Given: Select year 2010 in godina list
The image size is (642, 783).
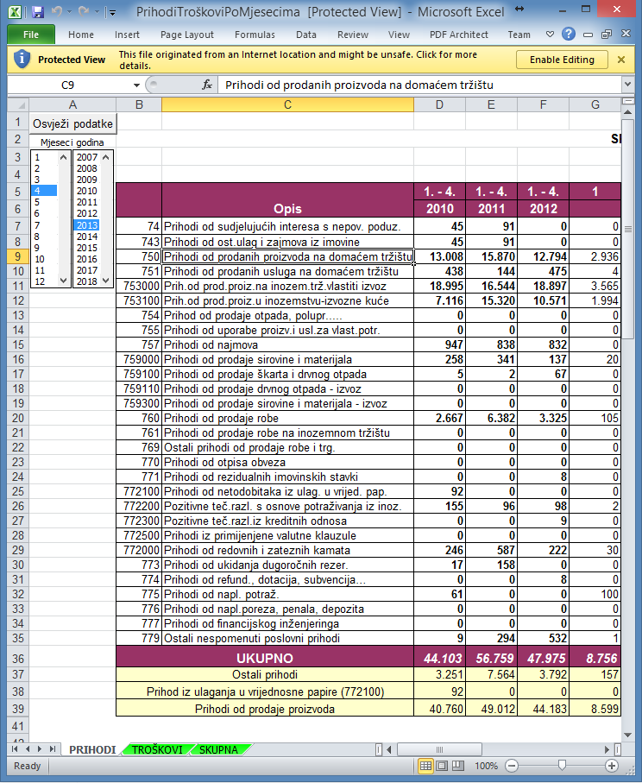Looking at the screenshot, I should pos(87,191).
